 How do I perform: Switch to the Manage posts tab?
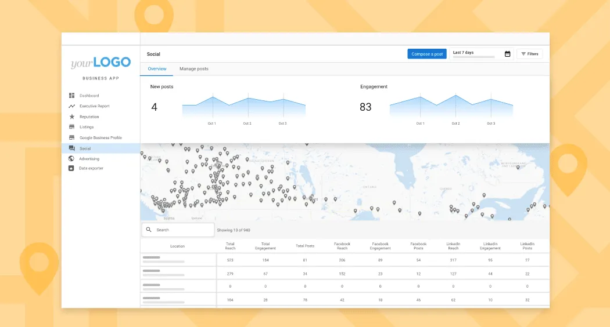click(193, 69)
